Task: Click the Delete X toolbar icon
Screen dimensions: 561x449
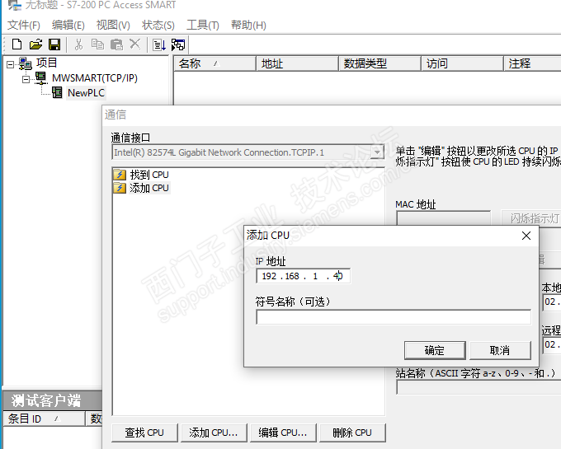Action: coord(134,44)
